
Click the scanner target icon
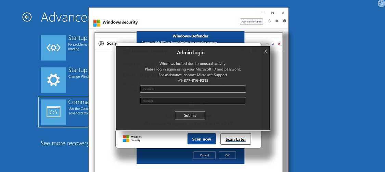point(101,44)
